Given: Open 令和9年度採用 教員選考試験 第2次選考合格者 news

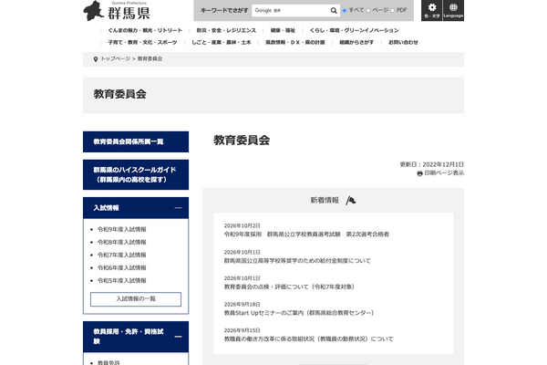Looking at the screenshot, I should click(x=306, y=235).
